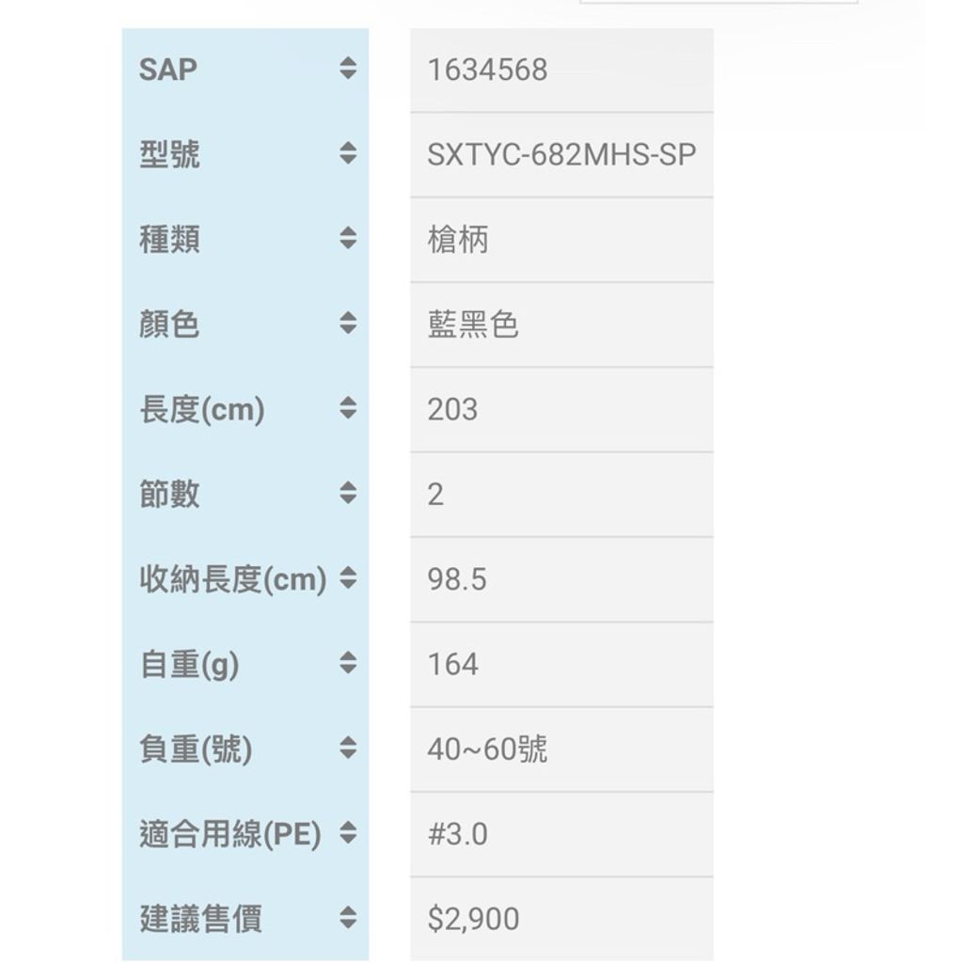Sort by 負重(號) arrow icon
This screenshot has height=963, width=963.
coord(348,749)
